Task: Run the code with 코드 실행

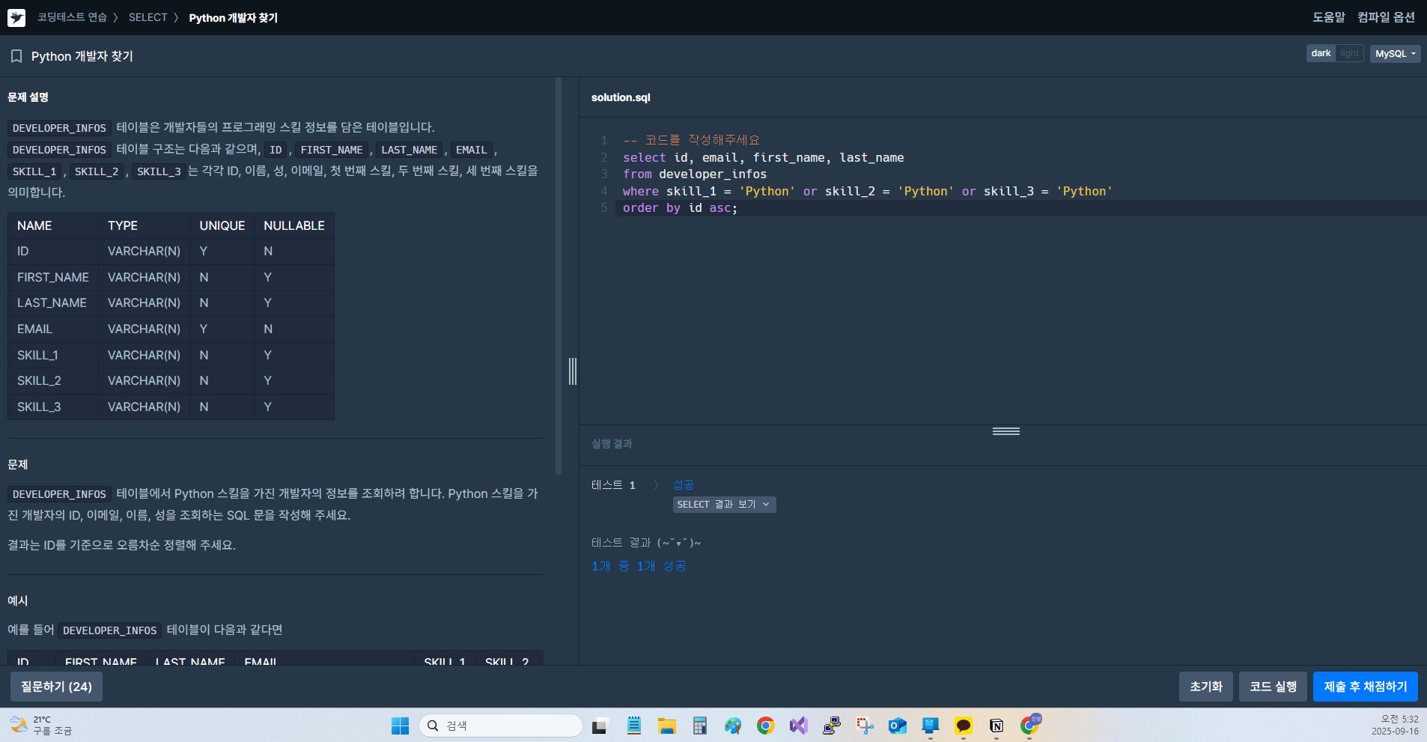Action: (x=1273, y=687)
